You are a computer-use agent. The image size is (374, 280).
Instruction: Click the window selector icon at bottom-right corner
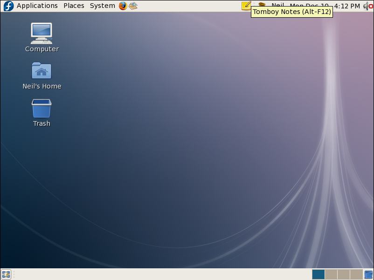pyautogui.click(x=368, y=274)
